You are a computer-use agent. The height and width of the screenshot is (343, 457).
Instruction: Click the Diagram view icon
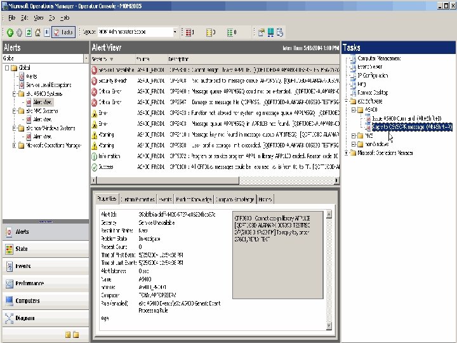[x=10, y=318]
